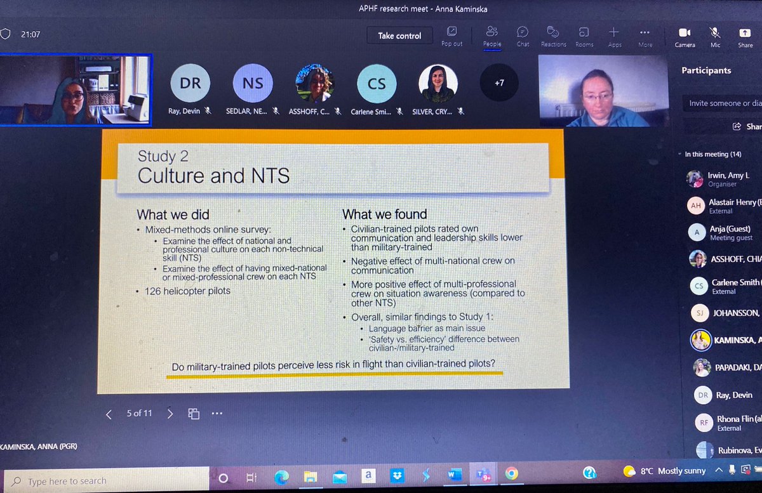Select Alastair Henry in participants

tap(724, 206)
